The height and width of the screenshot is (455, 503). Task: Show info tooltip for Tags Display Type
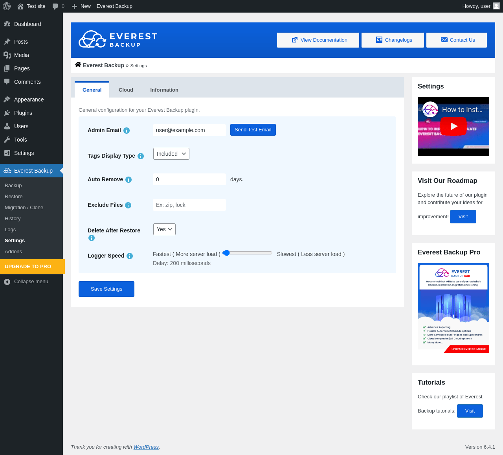[x=141, y=156]
